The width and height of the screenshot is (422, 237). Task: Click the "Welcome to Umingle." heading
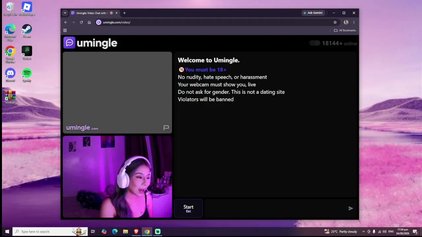(x=209, y=60)
